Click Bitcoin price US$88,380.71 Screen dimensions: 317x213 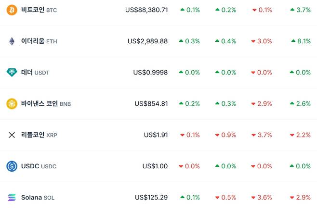point(146,10)
